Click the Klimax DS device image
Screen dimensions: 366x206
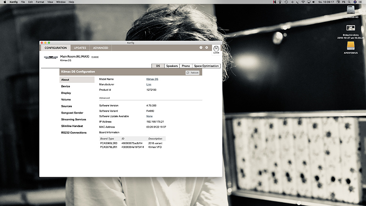tap(50, 57)
